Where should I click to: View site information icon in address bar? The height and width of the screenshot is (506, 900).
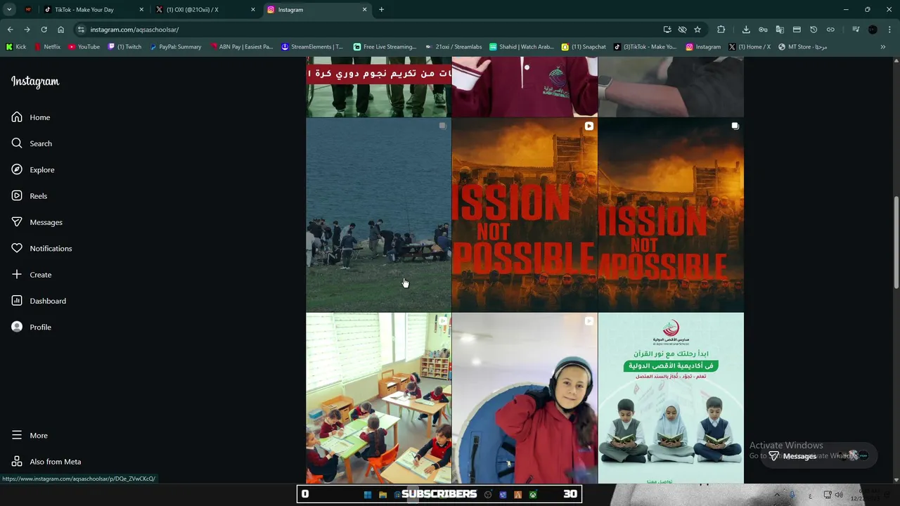click(x=81, y=30)
